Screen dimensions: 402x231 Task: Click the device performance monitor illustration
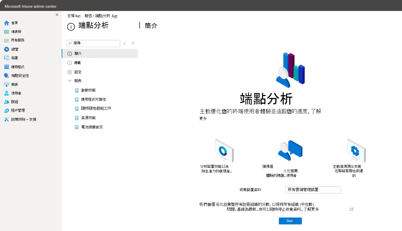pos(224,150)
